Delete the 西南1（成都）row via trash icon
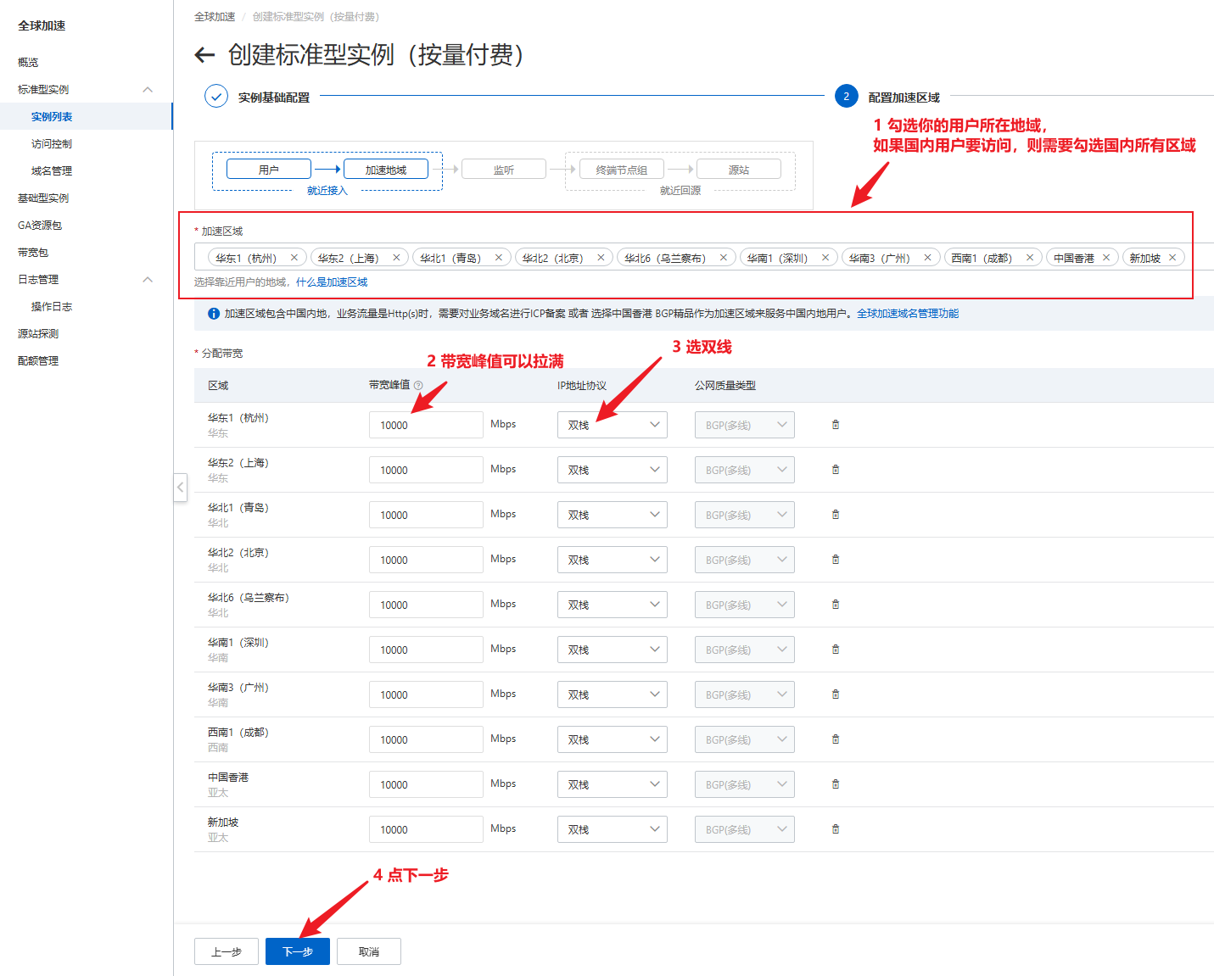 click(836, 739)
